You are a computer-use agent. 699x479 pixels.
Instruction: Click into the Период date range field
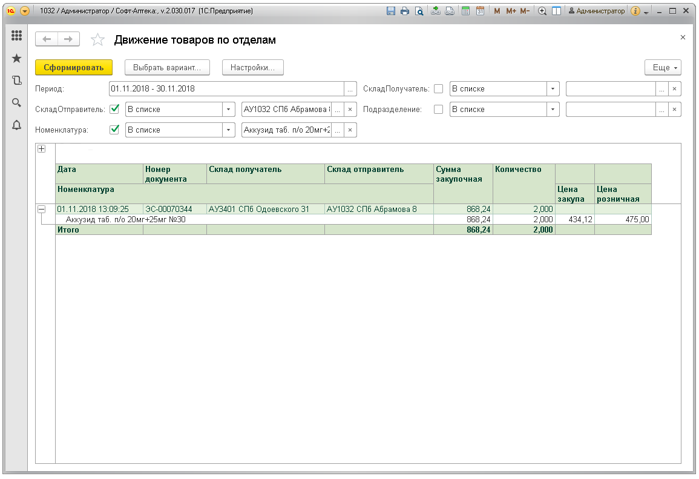point(226,89)
